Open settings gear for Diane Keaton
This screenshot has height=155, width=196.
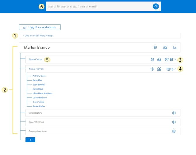(x=152, y=60)
